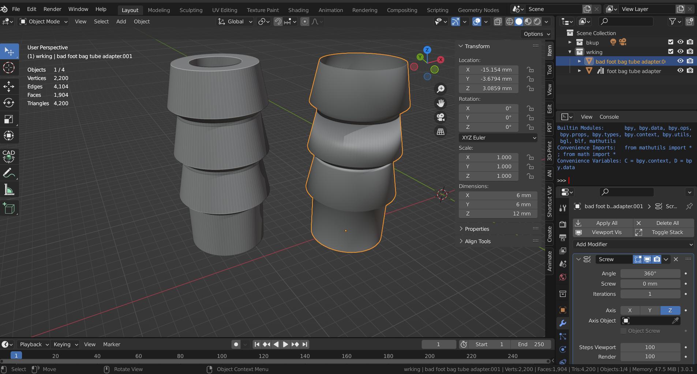Screen dimensions: 697x374
Task: Select wireframe viewport shading
Action: pos(509,22)
